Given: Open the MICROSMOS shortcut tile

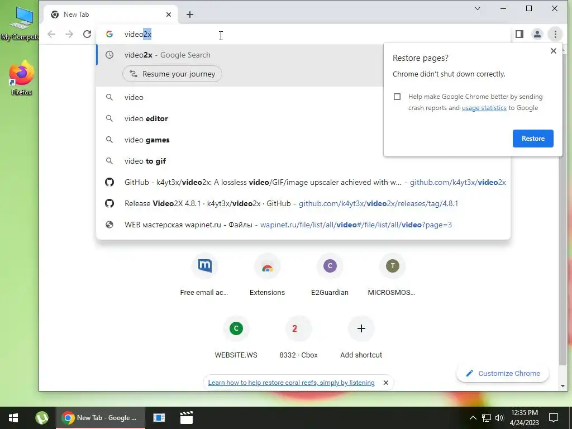Looking at the screenshot, I should [392, 275].
